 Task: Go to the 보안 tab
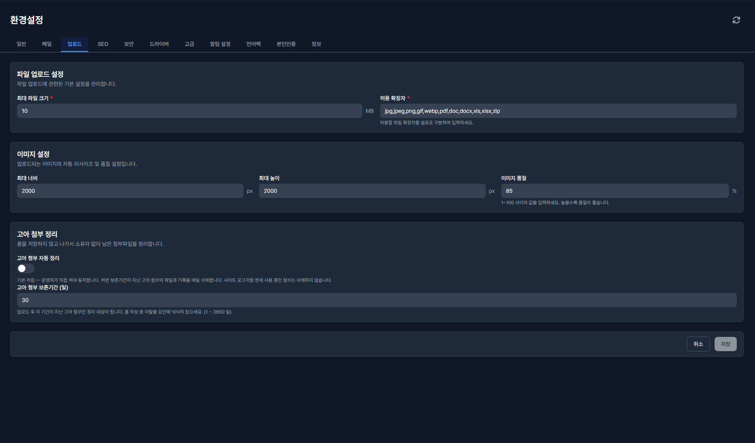pos(129,44)
